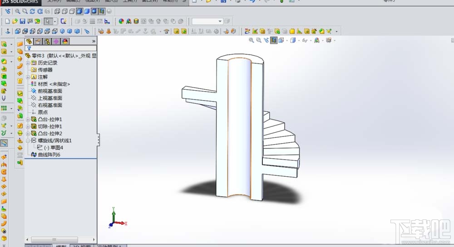Click the funnel filter icon in feature tree
Viewport: 454px width, 247px height.
pos(29,48)
